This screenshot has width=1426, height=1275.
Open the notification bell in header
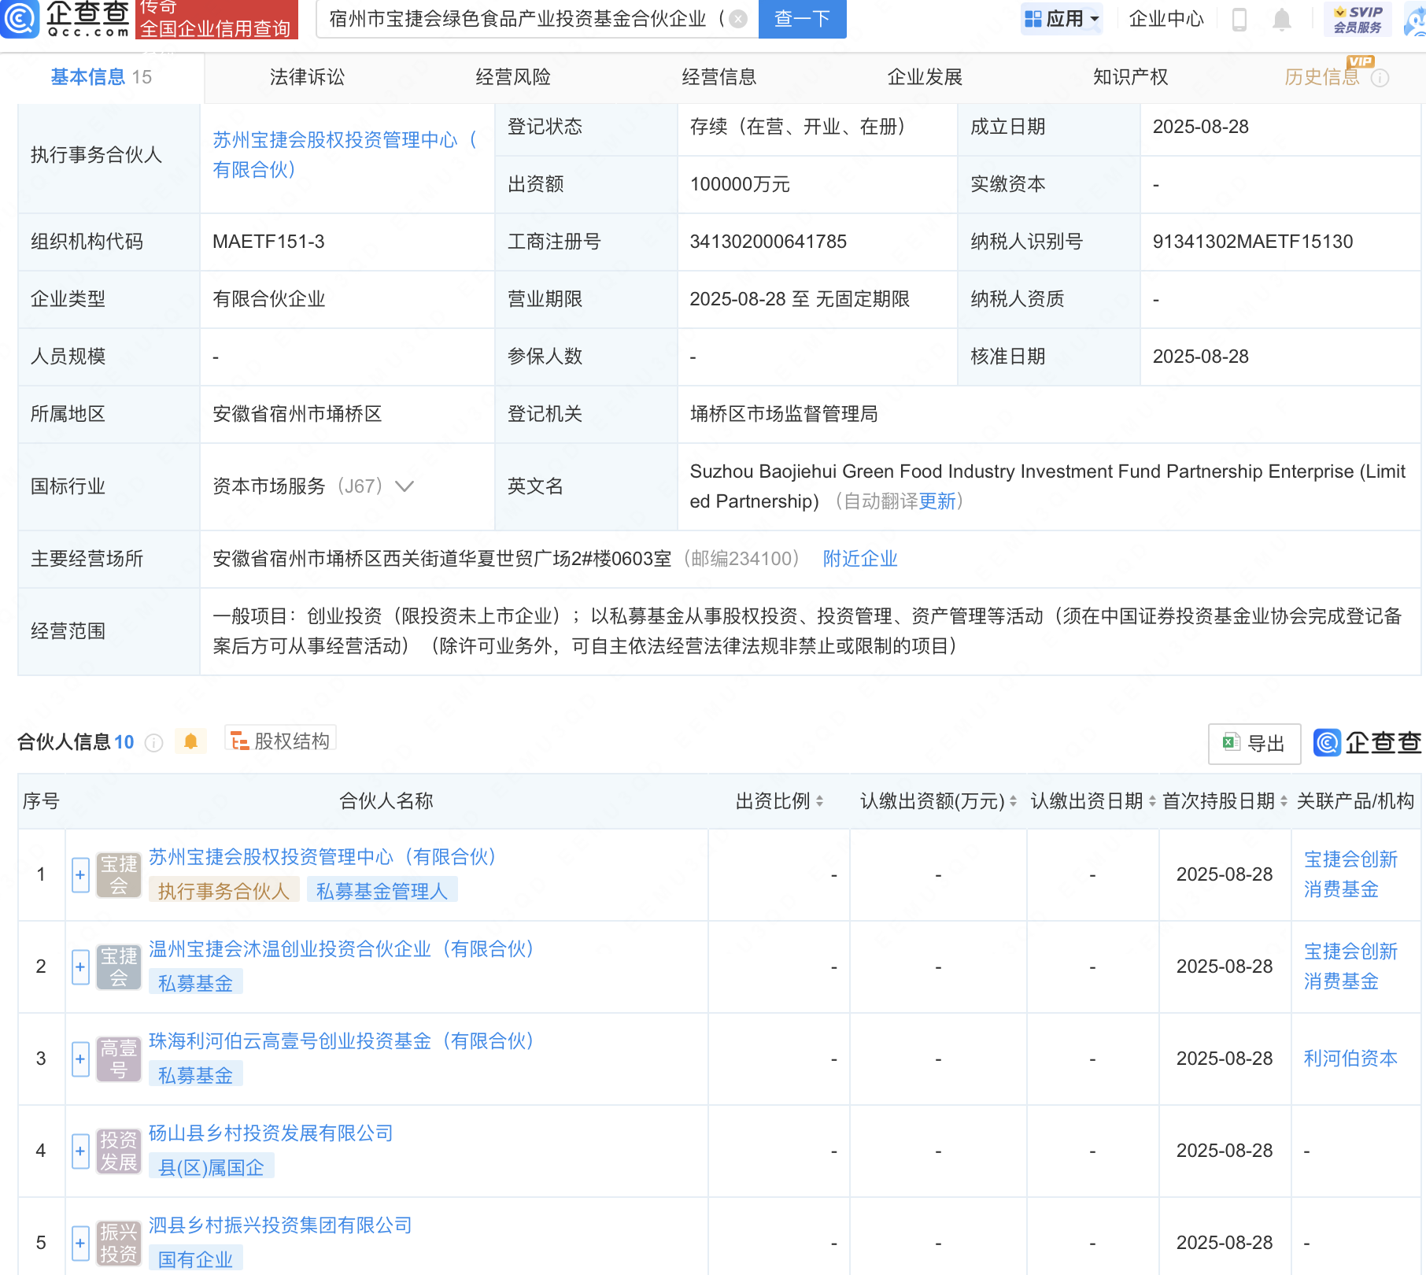coord(1281,19)
